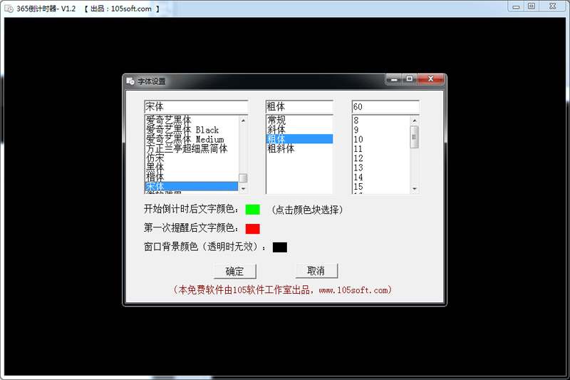
Task: Choose 方正兰亭超细黑简体 font
Action: pyautogui.click(x=187, y=148)
